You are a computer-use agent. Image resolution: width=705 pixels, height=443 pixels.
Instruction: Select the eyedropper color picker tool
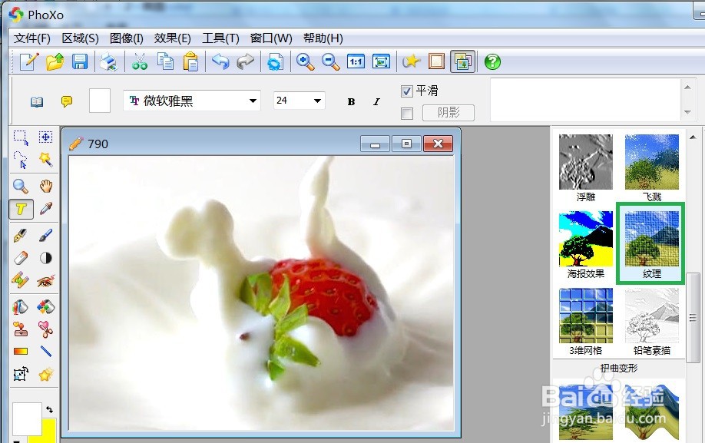pos(45,209)
